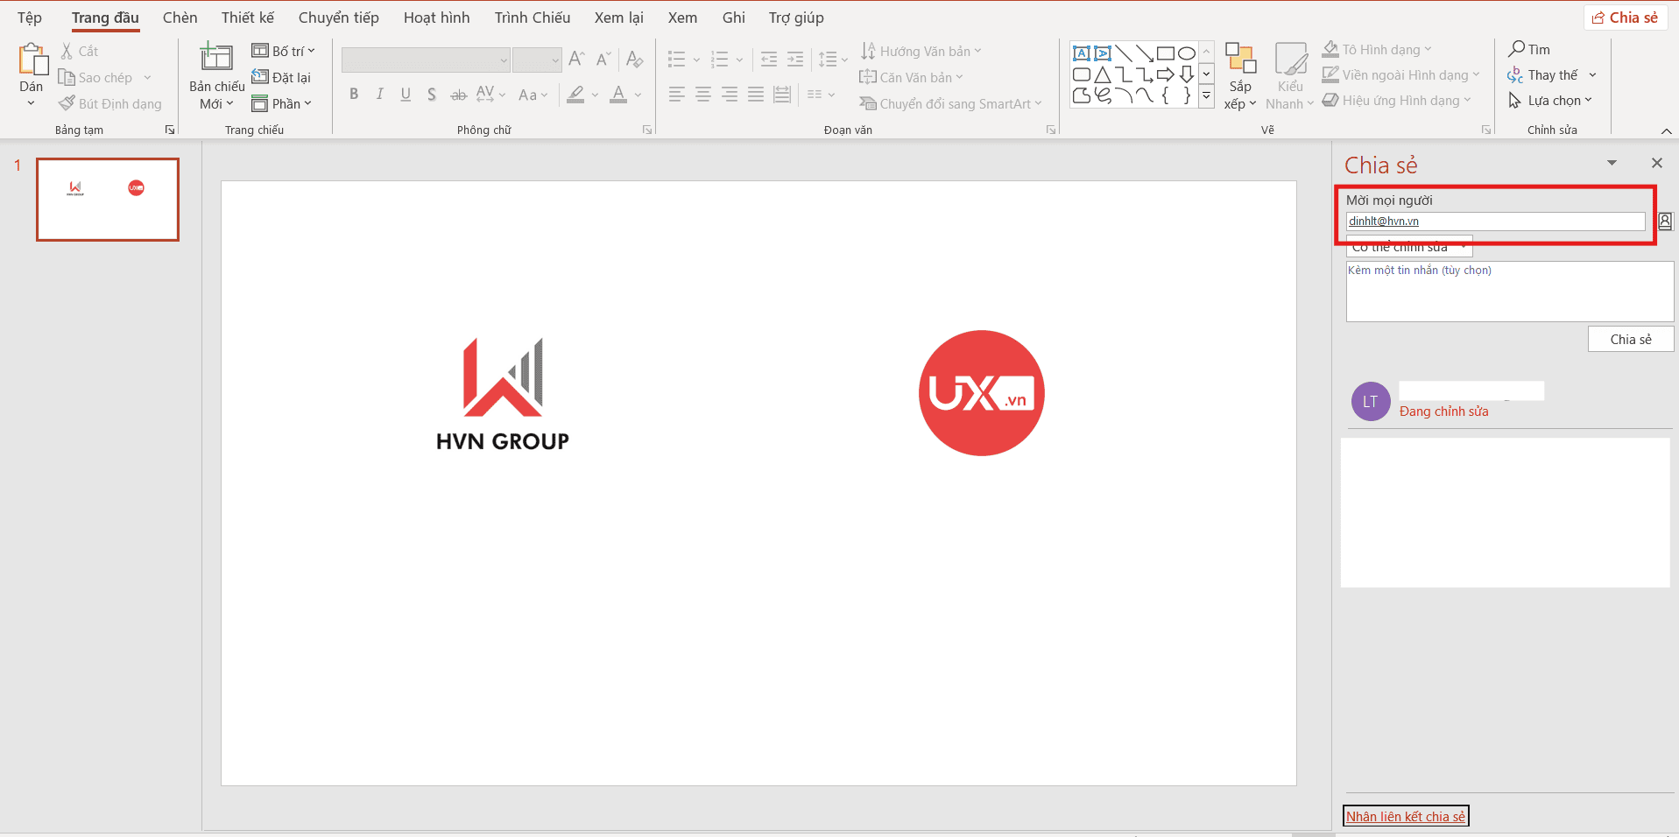Click the Nhận liên kết chia sẻ link
Screen dimensions: 1679x837
(1405, 816)
